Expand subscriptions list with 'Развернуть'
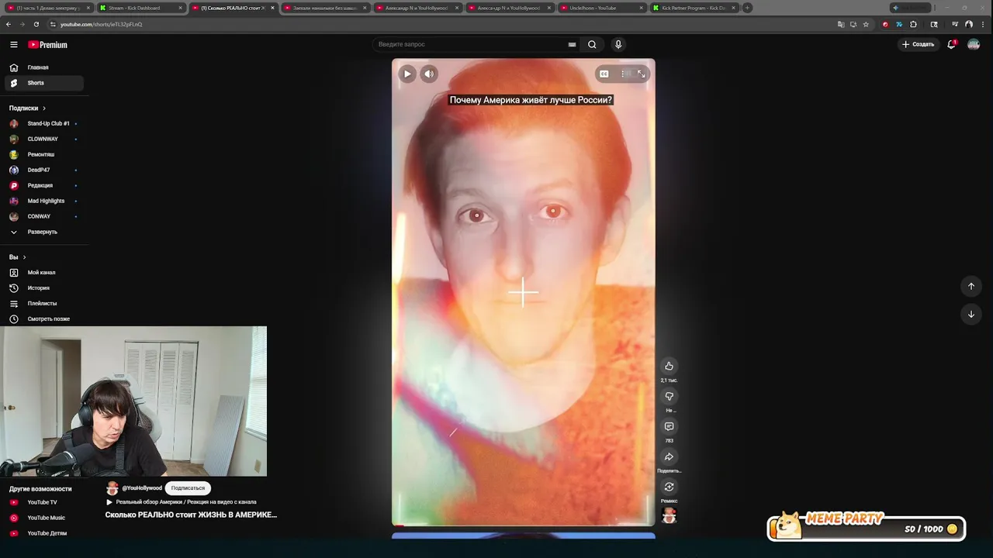 [x=43, y=232]
